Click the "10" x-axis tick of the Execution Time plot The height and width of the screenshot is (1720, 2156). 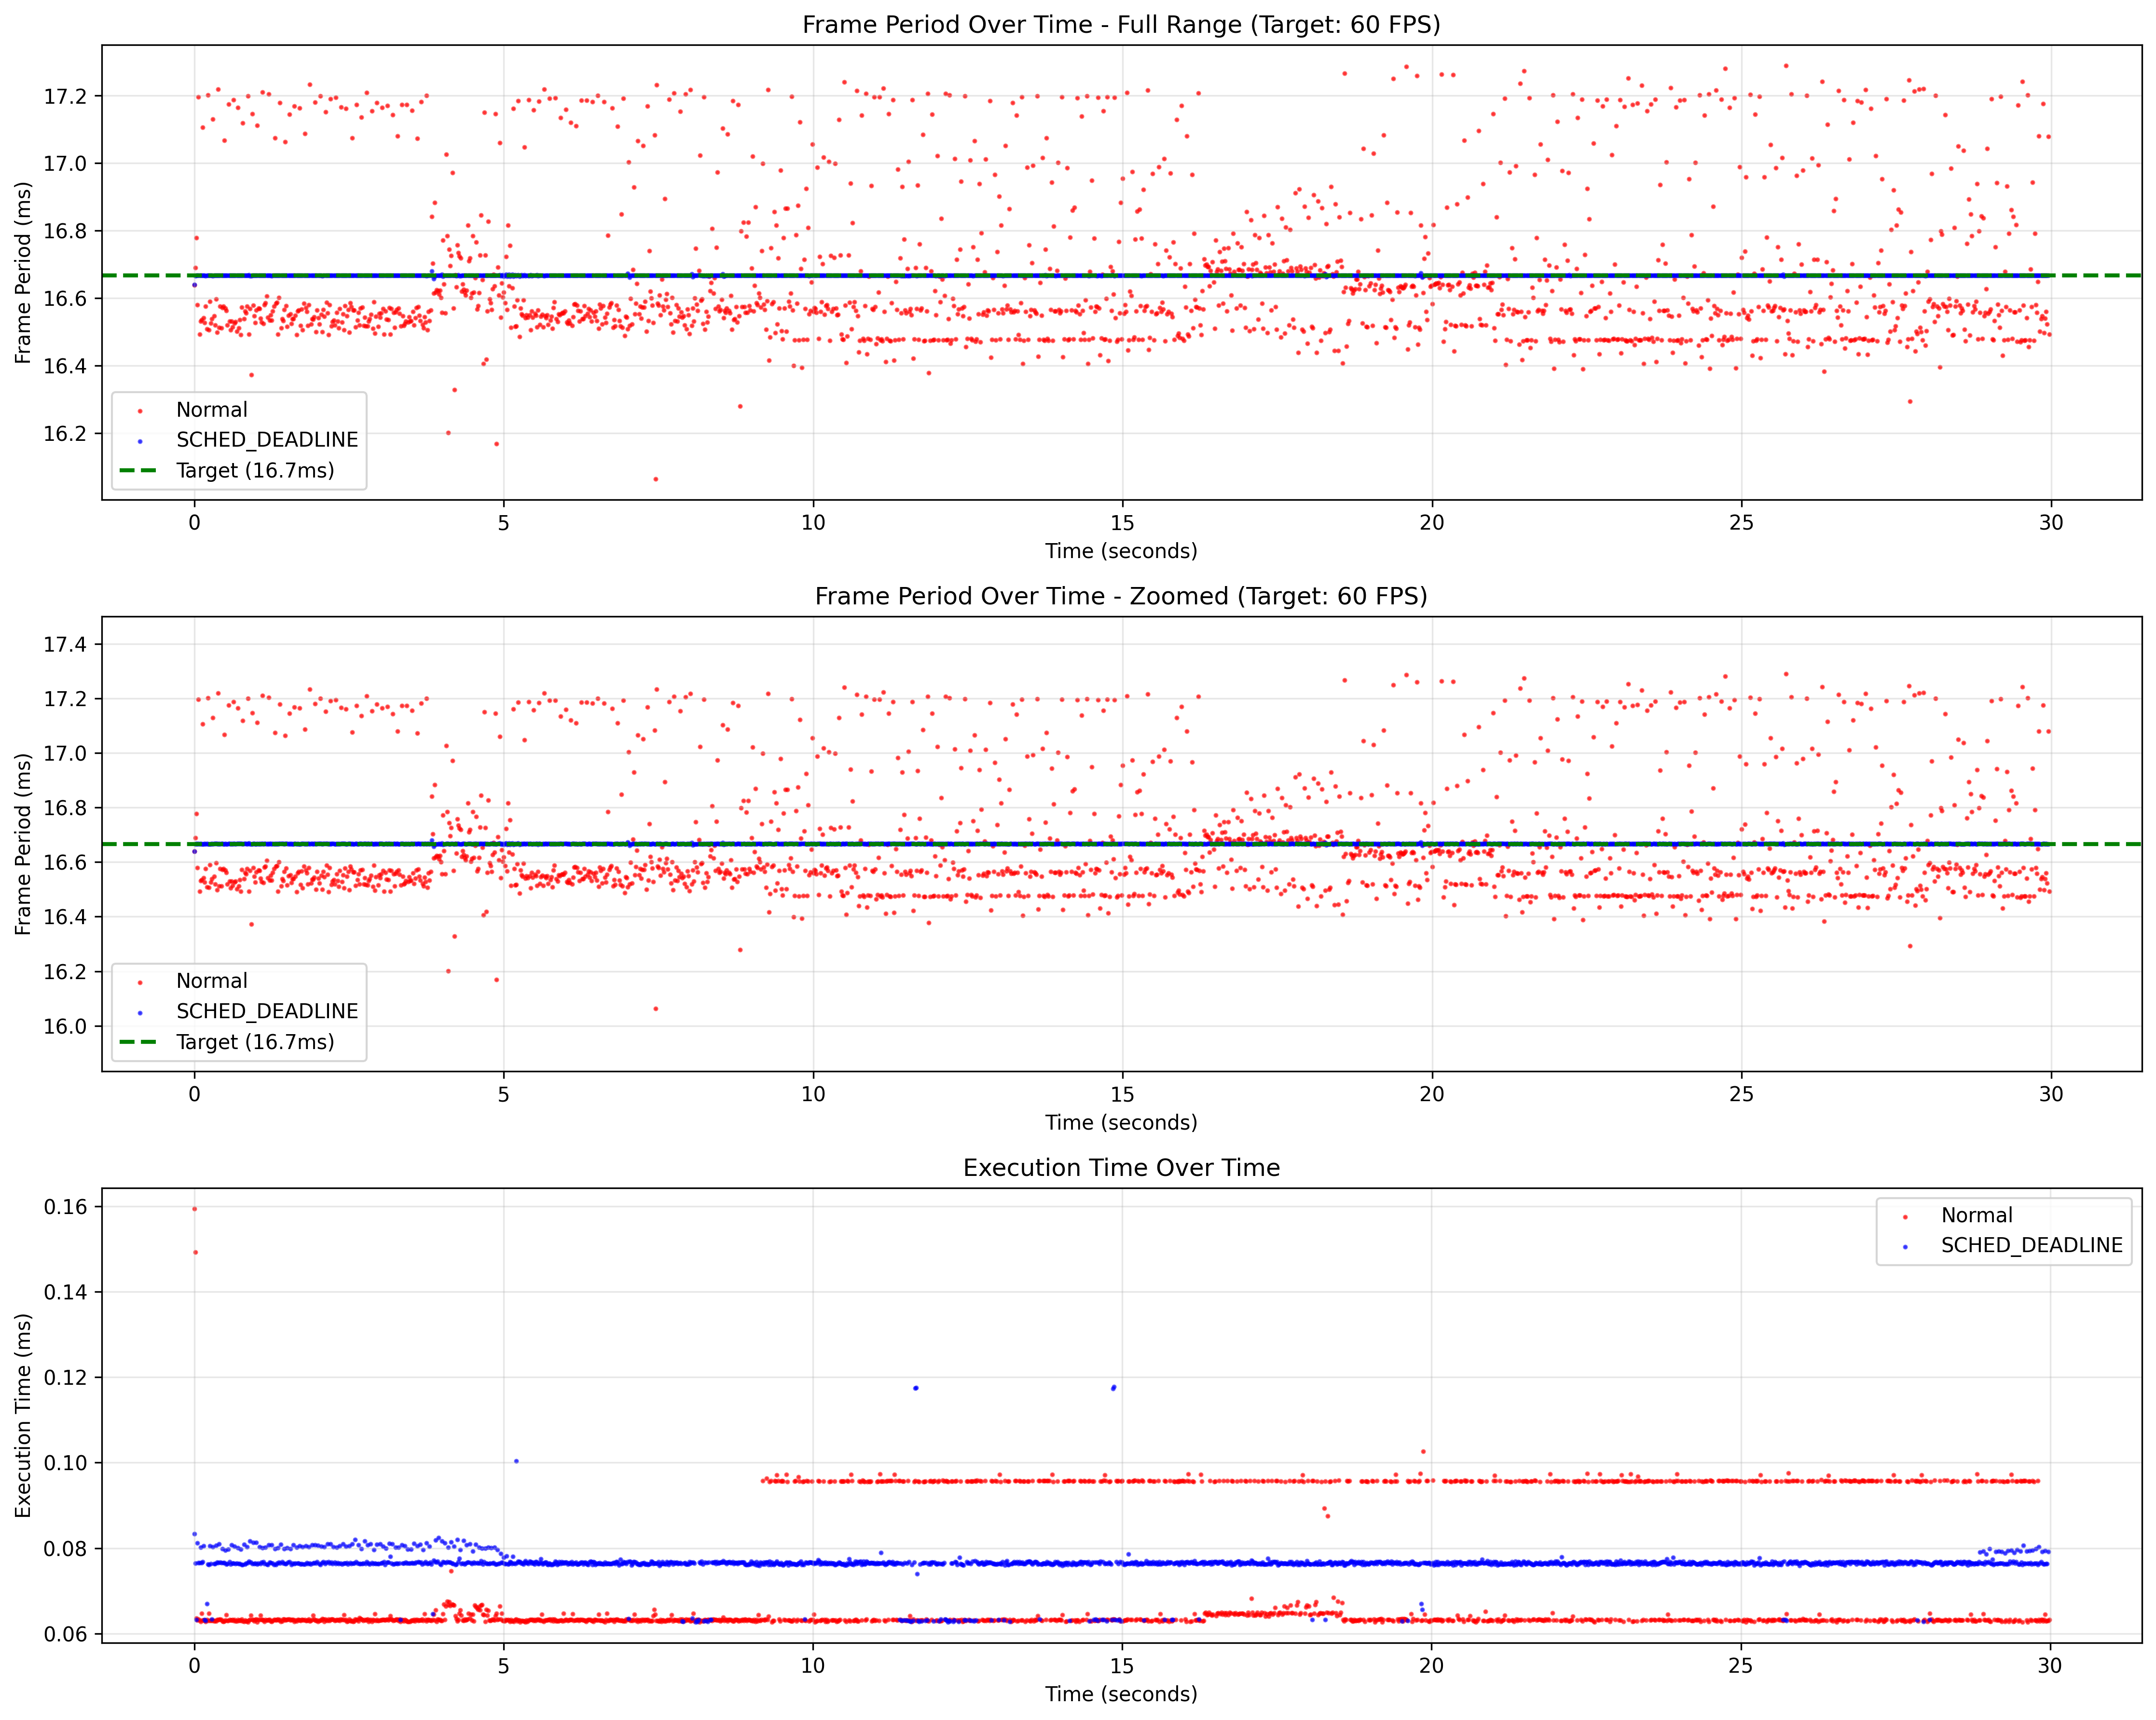[813, 1665]
